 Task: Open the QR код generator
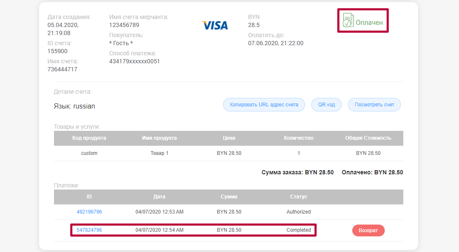(x=326, y=104)
